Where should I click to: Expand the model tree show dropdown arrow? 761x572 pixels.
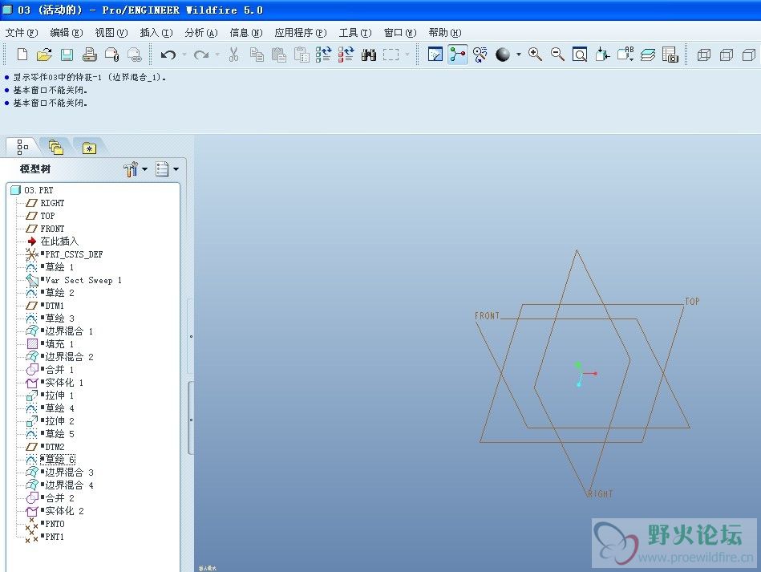pos(176,169)
